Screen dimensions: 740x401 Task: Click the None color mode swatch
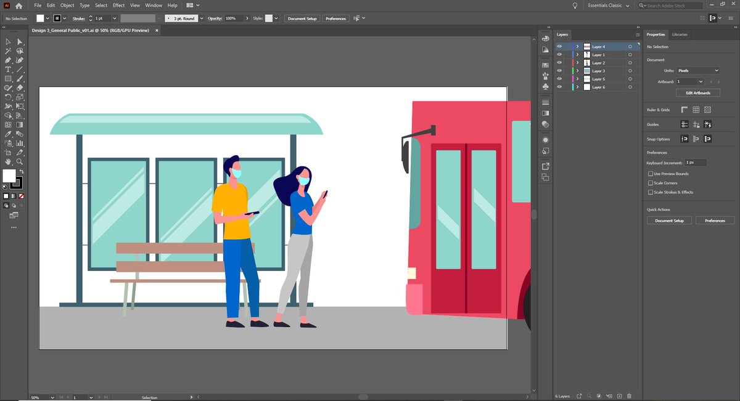tap(22, 196)
